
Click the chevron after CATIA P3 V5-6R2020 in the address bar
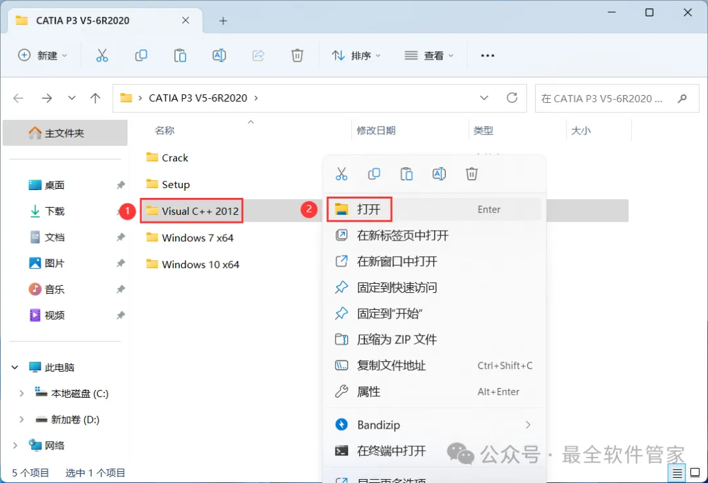click(x=256, y=98)
